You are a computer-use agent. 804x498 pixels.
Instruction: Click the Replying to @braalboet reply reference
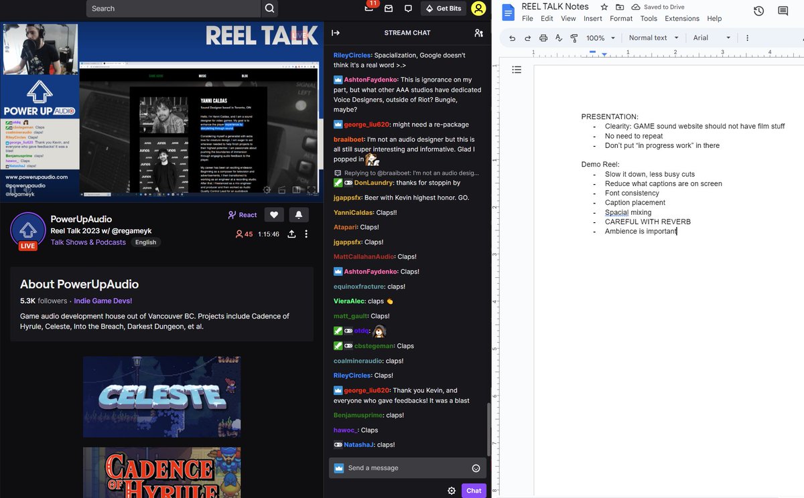point(406,173)
